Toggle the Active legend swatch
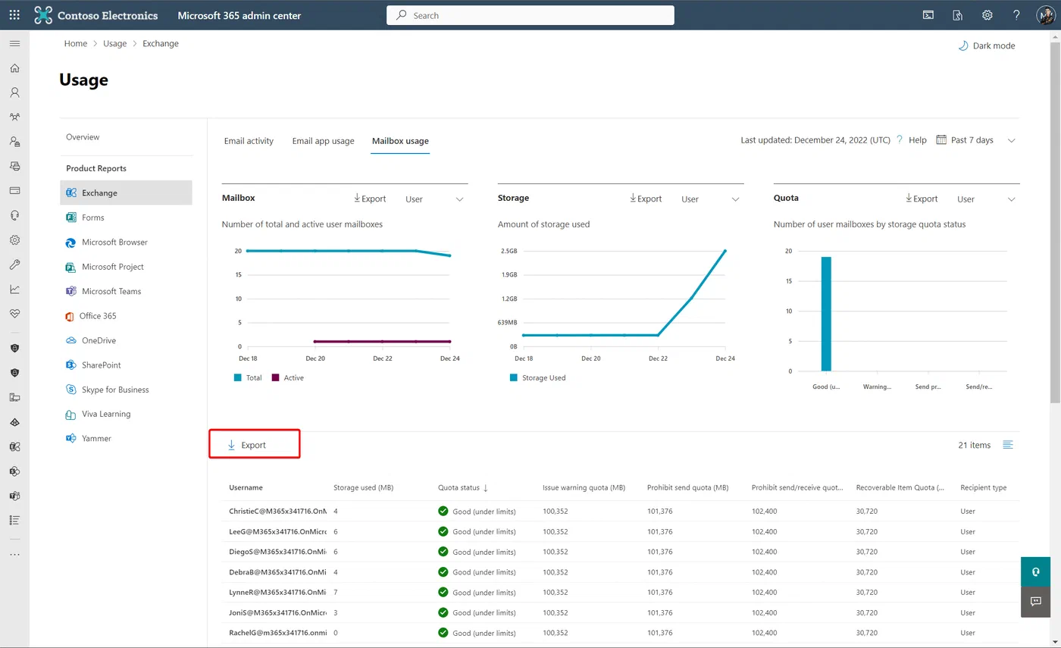Screen dimensions: 1061x648 click(275, 377)
